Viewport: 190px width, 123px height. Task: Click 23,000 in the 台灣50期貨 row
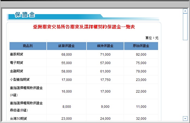[67, 119]
